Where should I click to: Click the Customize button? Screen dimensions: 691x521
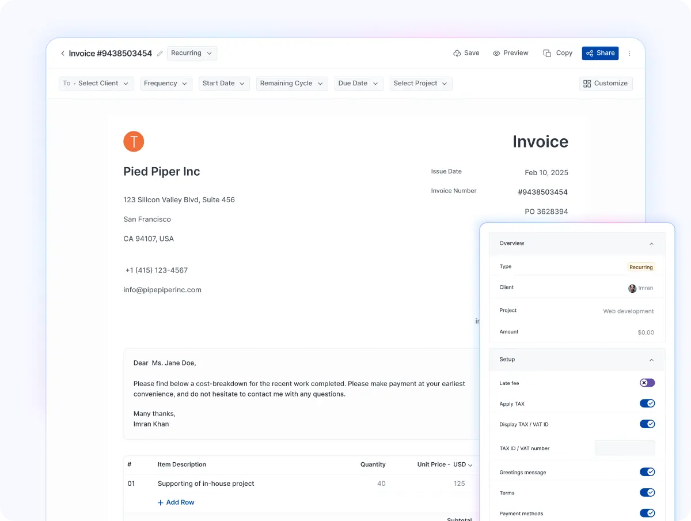(x=606, y=84)
